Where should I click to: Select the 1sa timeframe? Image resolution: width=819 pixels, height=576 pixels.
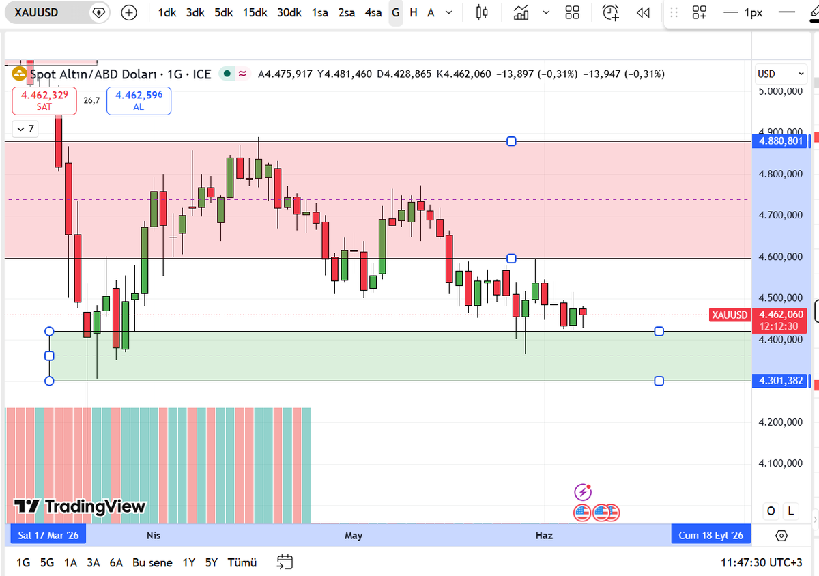(x=319, y=12)
